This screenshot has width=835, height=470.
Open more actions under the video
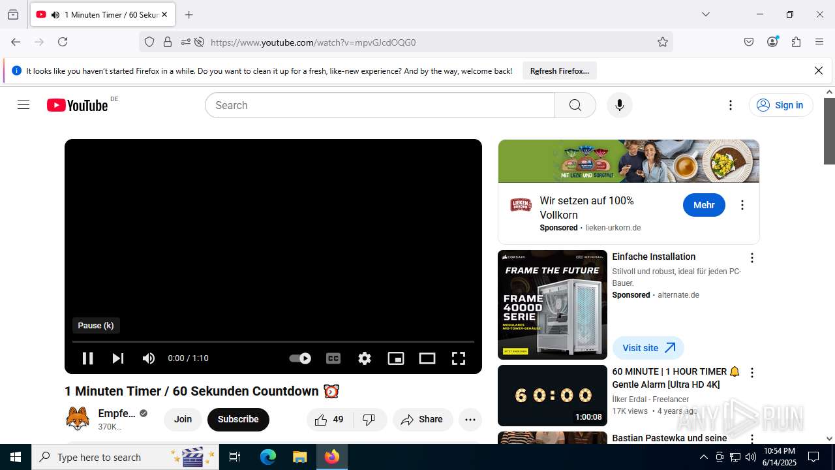pos(470,419)
